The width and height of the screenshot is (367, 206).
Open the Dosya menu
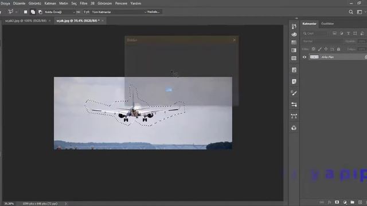point(5,3)
